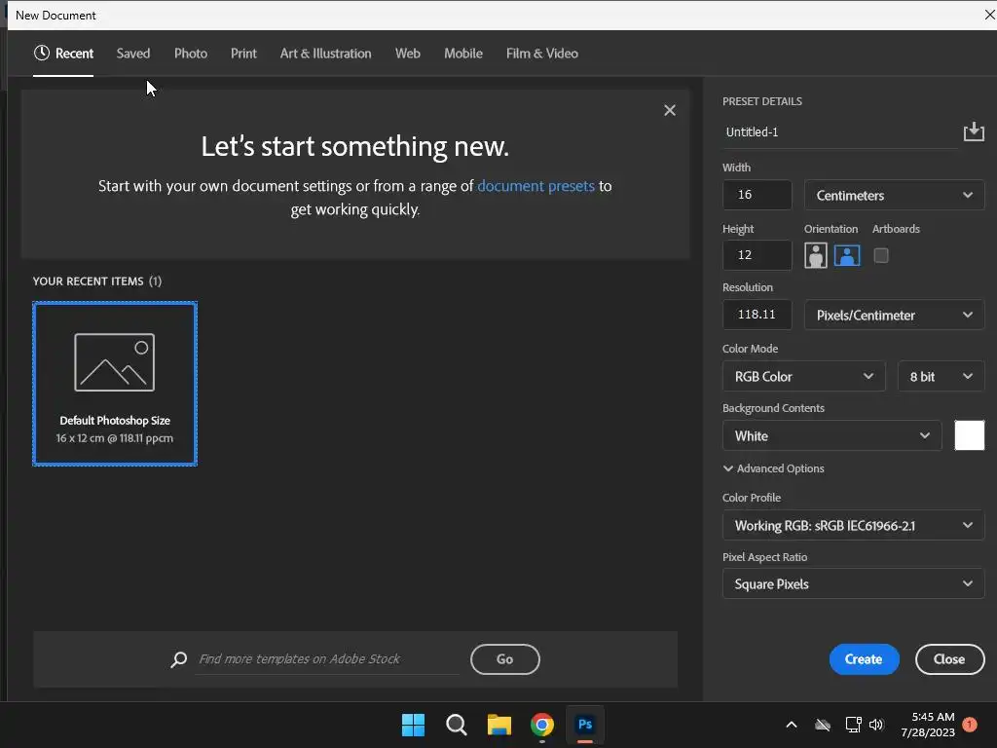This screenshot has width=997, height=748.
Task: Show hidden system tray icons
Action: pos(792,725)
